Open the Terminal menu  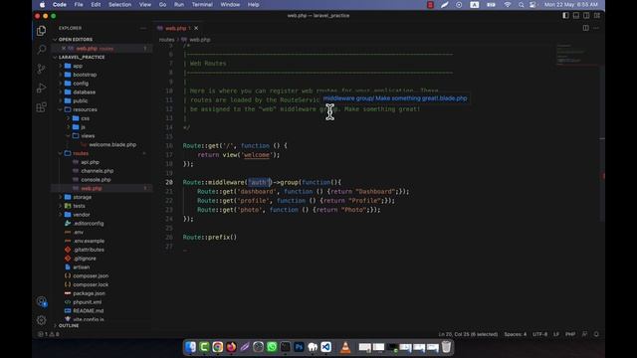(x=202, y=5)
